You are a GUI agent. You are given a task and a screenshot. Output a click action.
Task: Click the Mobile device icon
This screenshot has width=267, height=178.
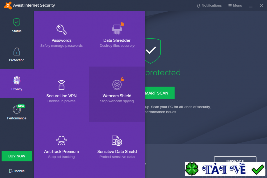pyautogui.click(x=11, y=171)
